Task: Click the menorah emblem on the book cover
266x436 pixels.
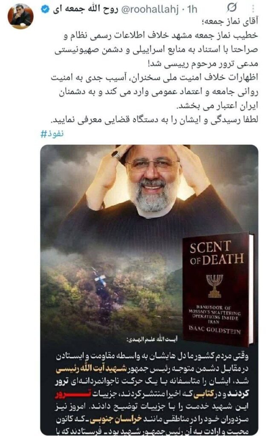Action: (214, 286)
